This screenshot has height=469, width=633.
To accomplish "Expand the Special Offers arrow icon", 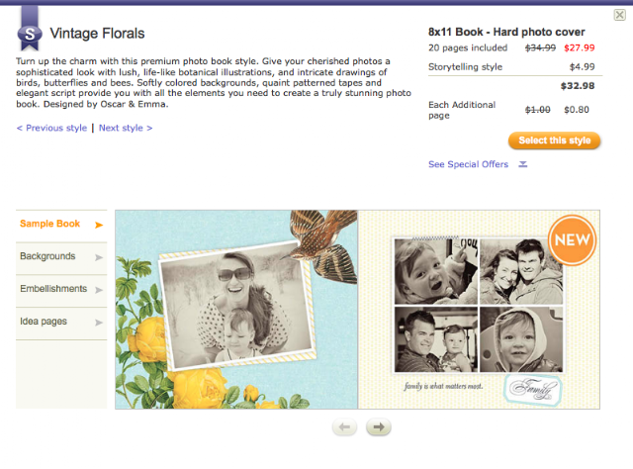I will click(522, 164).
